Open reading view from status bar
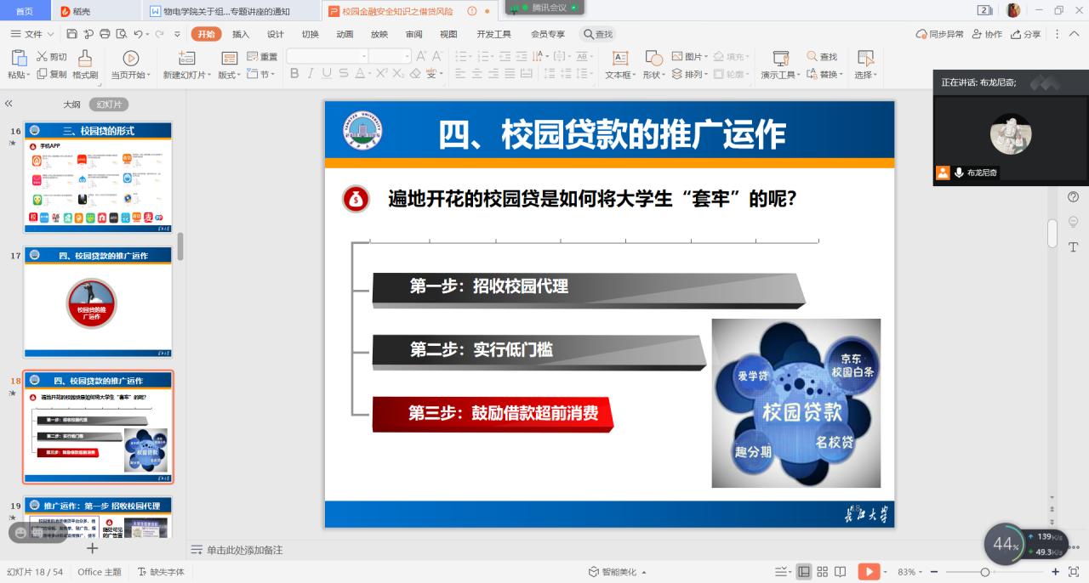The height and width of the screenshot is (583, 1089). pyautogui.click(x=841, y=572)
